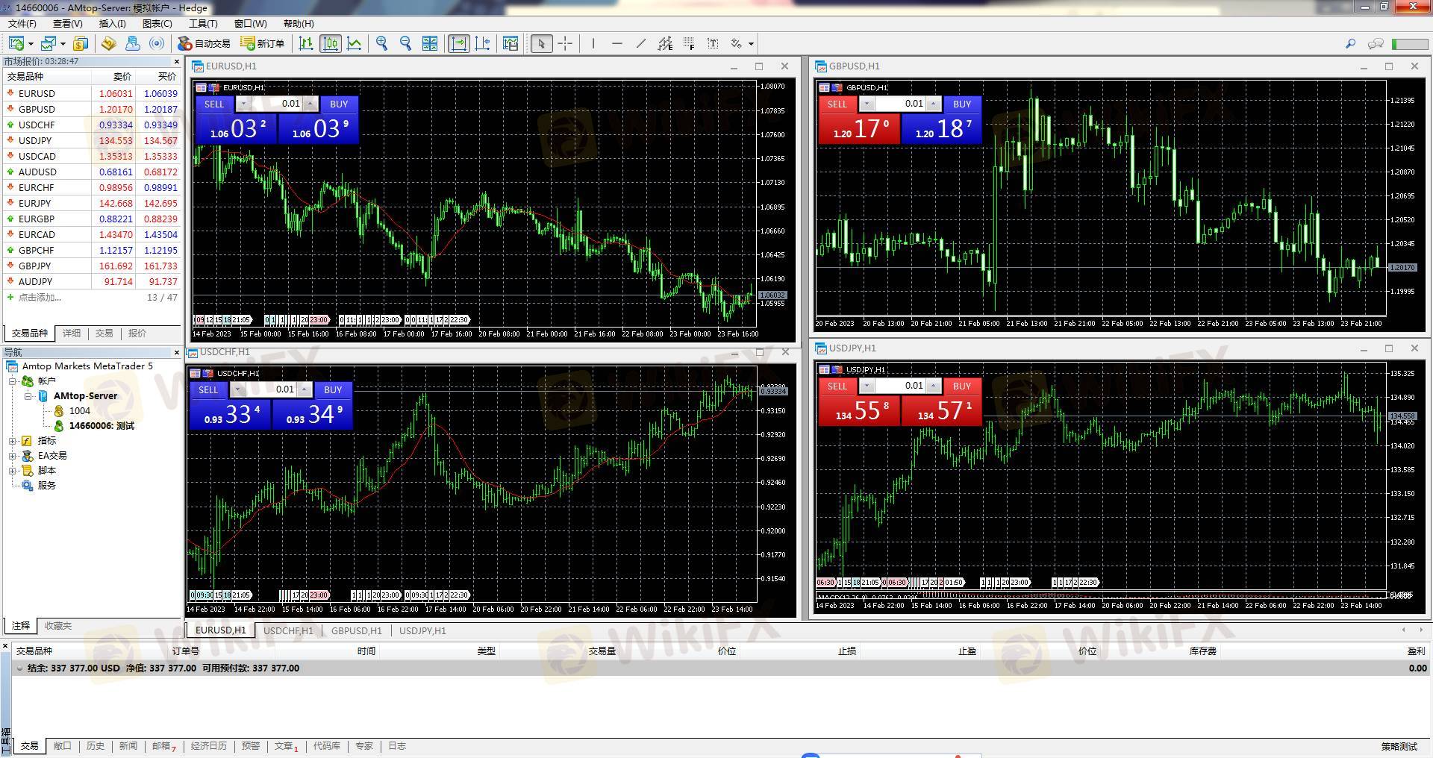Open the new chart toolbar icon
Viewport: 1433px width, 758px height.
(16, 43)
